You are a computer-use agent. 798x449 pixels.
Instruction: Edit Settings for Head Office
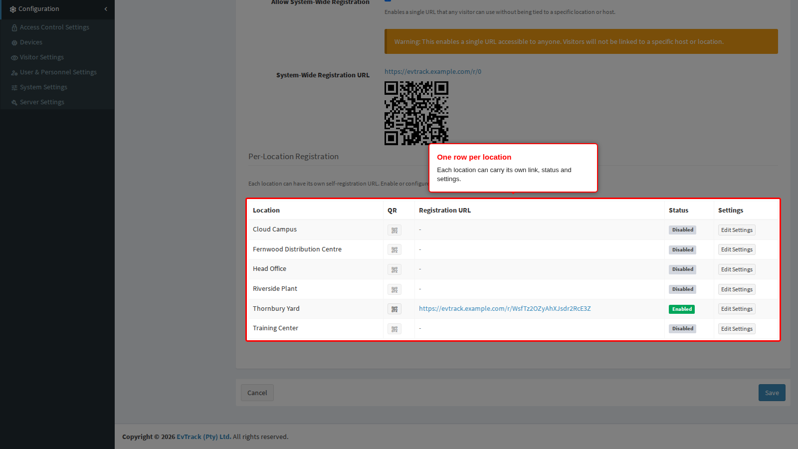tap(737, 269)
